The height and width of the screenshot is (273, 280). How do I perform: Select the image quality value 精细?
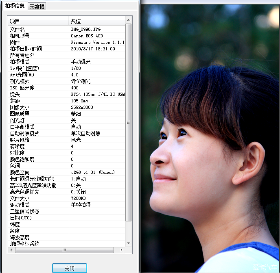(x=76, y=114)
